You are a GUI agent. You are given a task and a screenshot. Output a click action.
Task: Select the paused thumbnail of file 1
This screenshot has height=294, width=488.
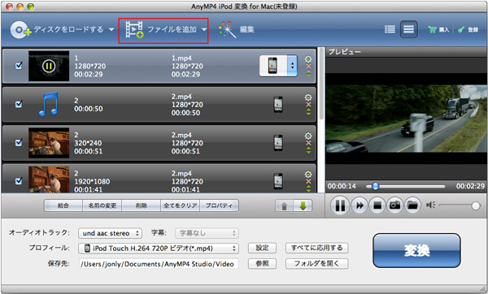[x=49, y=66]
